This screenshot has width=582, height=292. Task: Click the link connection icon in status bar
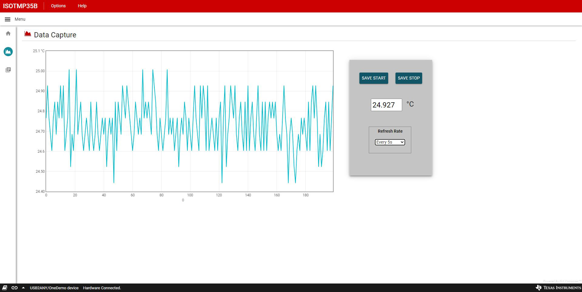click(14, 288)
